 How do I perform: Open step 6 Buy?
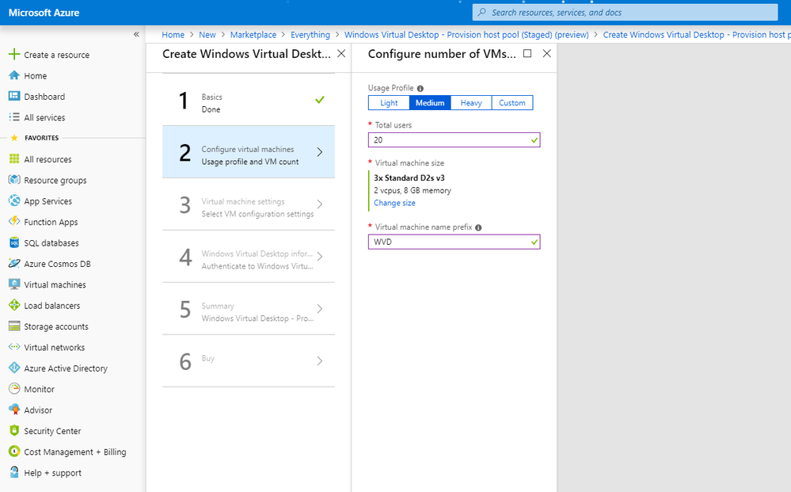(x=249, y=360)
